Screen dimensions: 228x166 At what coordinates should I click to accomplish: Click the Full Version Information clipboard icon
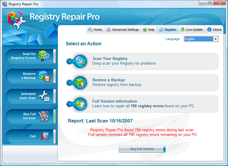pyautogui.click(x=80, y=104)
